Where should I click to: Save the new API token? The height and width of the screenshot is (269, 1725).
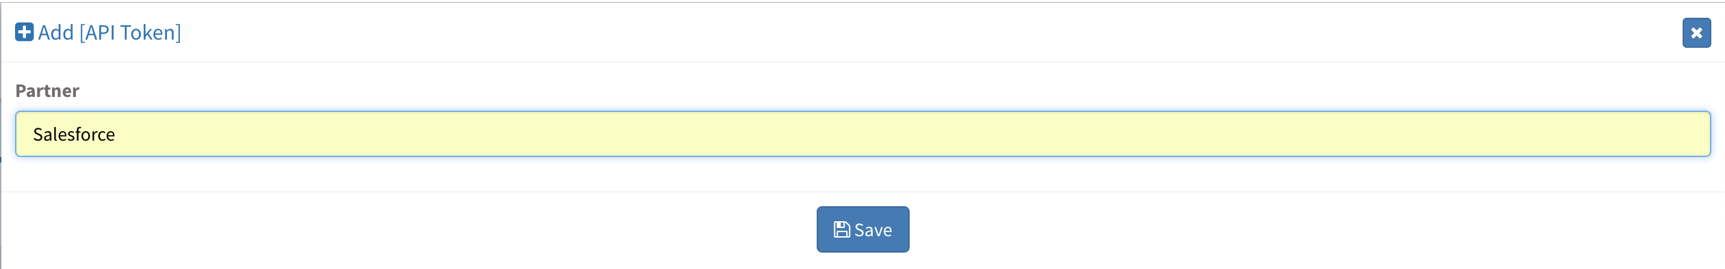click(862, 229)
